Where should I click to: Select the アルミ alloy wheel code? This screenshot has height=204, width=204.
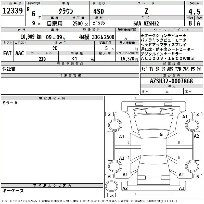186,69
